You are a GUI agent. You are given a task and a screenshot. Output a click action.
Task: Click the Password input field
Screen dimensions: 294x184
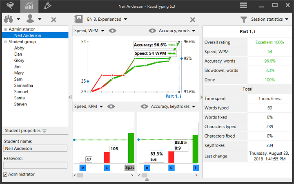click(35, 165)
